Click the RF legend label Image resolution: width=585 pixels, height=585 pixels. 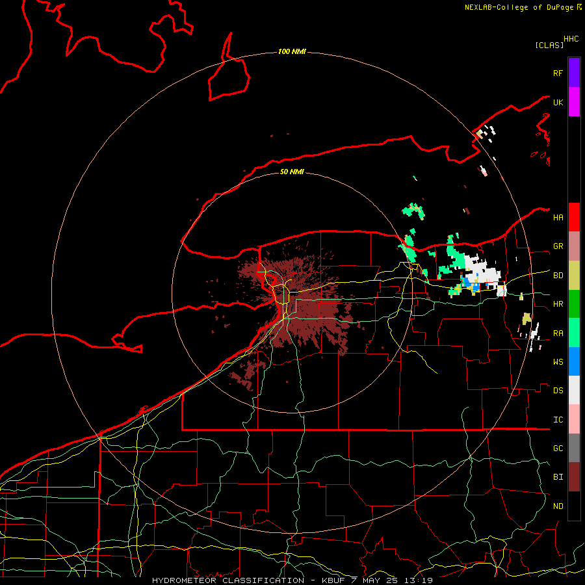[x=558, y=73]
